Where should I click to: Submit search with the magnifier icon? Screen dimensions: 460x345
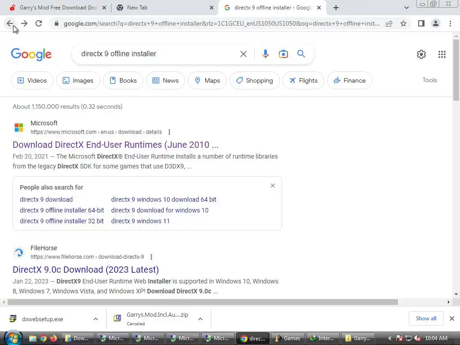pyautogui.click(x=301, y=54)
